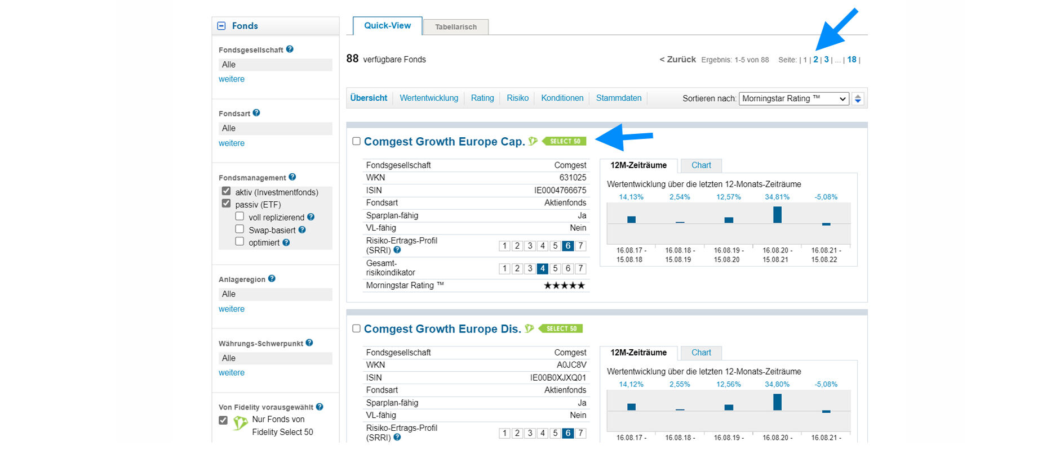Click highlighted Gesamtrisikoindikator 4 box in Europe Cap.
The image size is (1060, 455).
tap(542, 269)
